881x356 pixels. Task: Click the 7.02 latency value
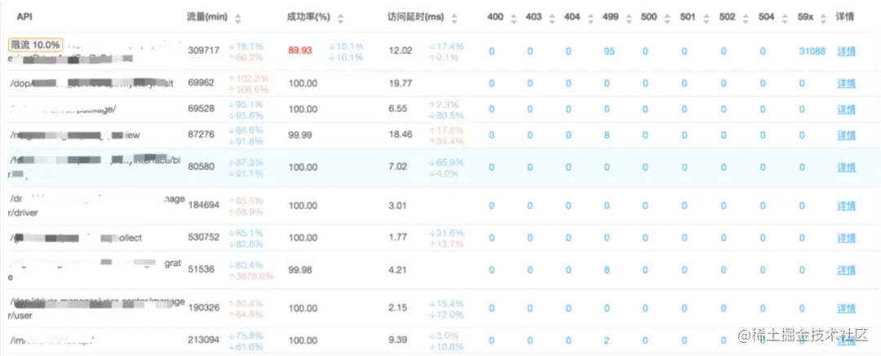(x=398, y=167)
